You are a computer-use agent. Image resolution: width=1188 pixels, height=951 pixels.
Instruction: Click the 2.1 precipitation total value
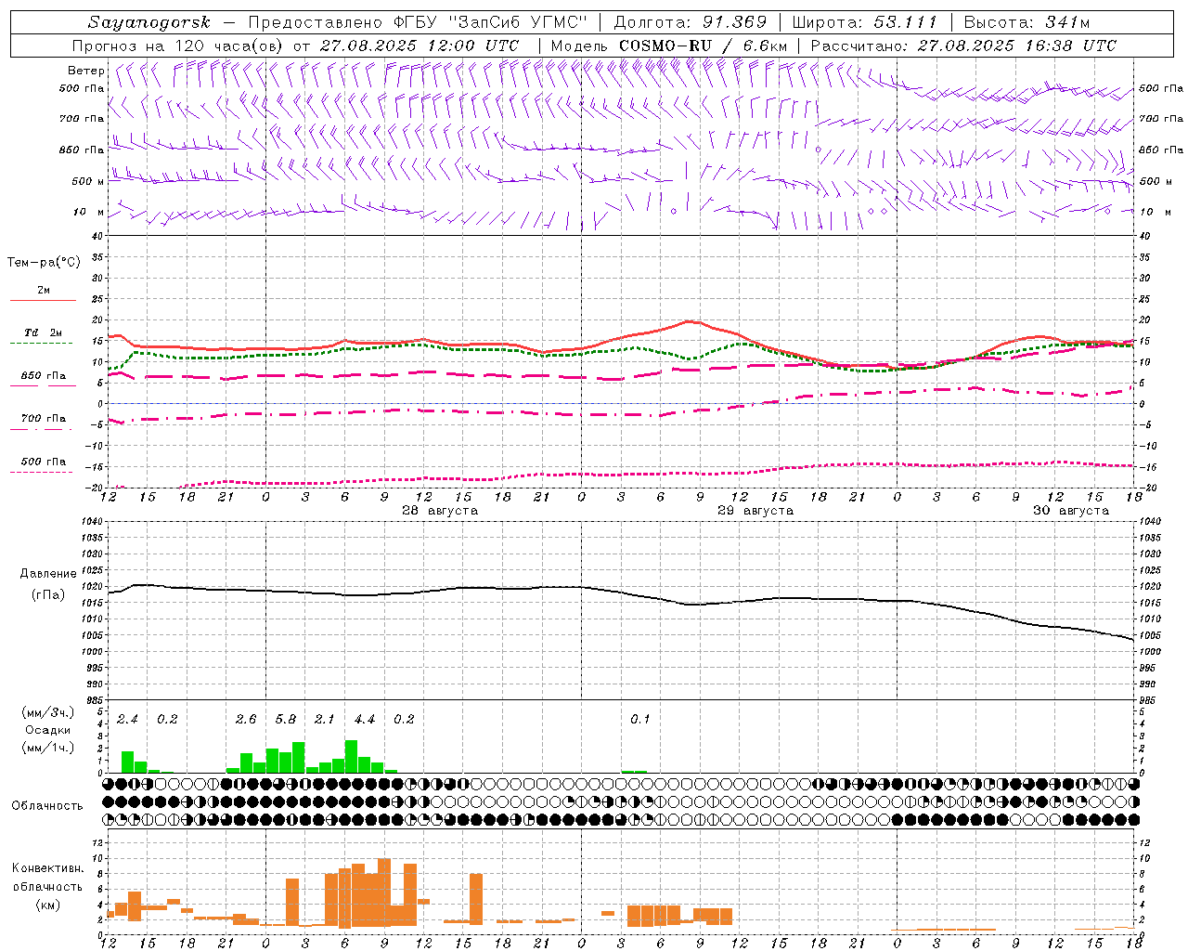pyautogui.click(x=324, y=720)
